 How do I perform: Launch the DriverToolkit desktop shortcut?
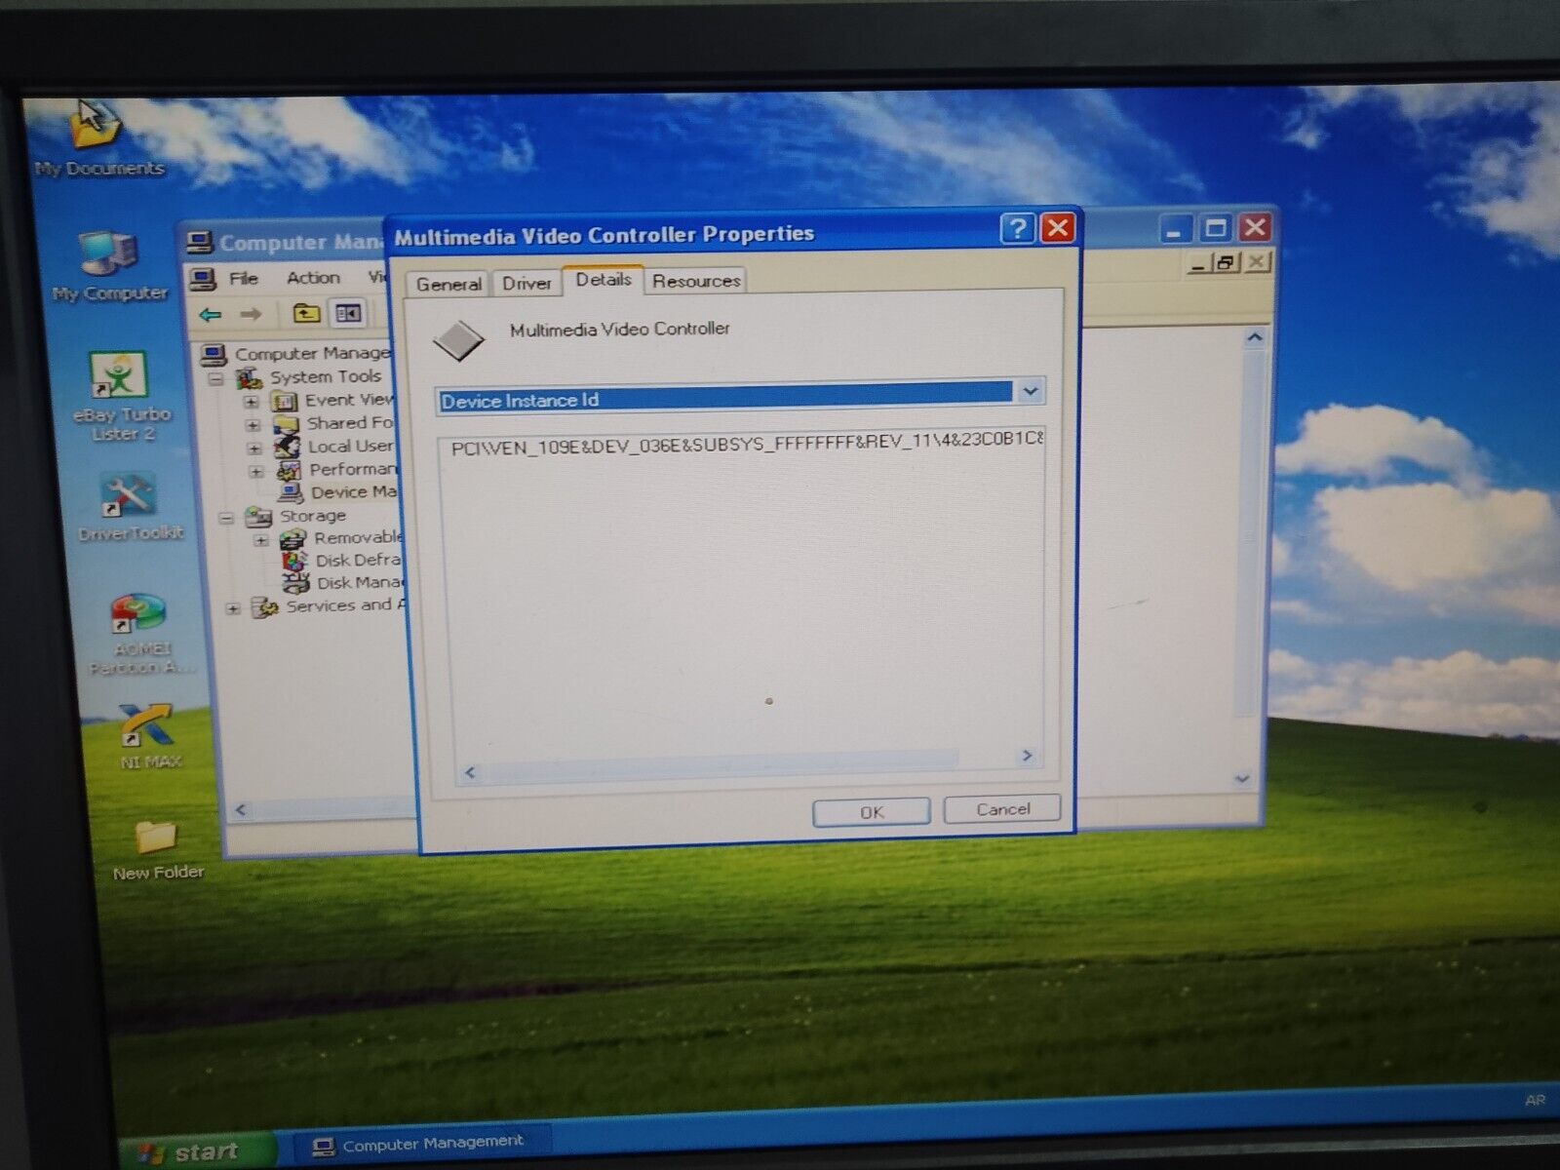click(130, 507)
